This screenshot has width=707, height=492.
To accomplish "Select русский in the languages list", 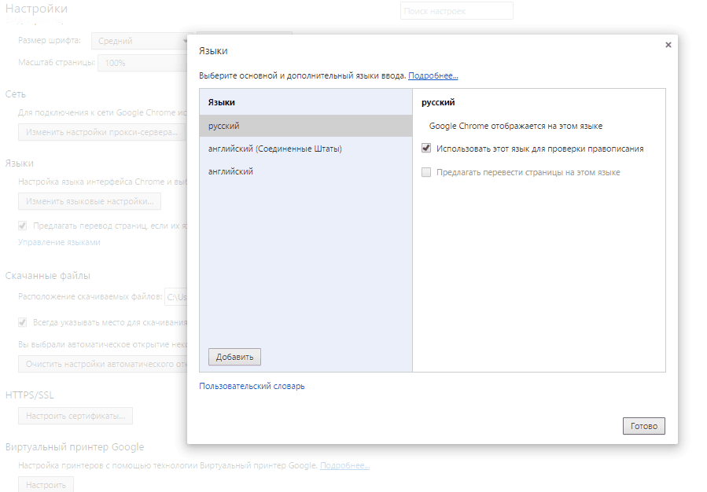I will pos(306,126).
